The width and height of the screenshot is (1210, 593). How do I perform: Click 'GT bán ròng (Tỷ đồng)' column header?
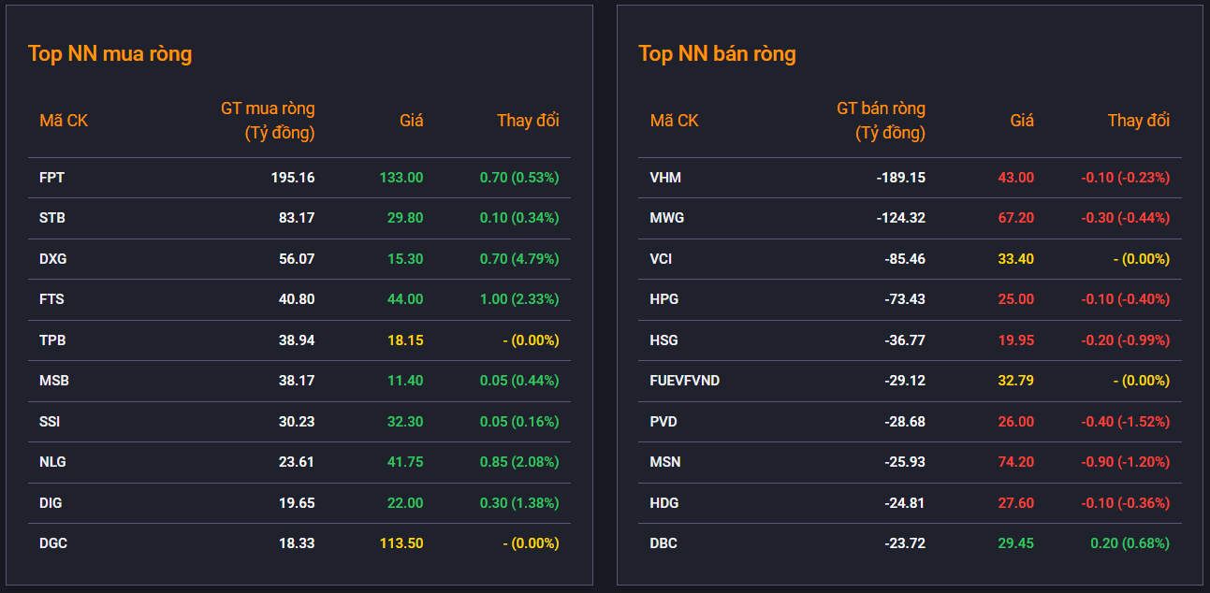coord(881,121)
